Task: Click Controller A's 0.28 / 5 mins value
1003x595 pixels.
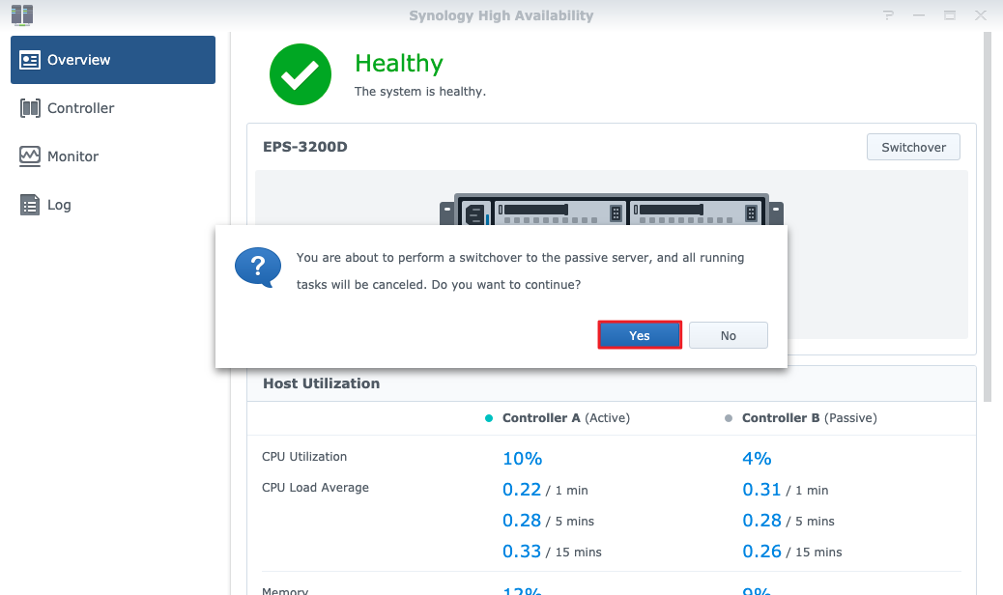Action: tap(548, 521)
